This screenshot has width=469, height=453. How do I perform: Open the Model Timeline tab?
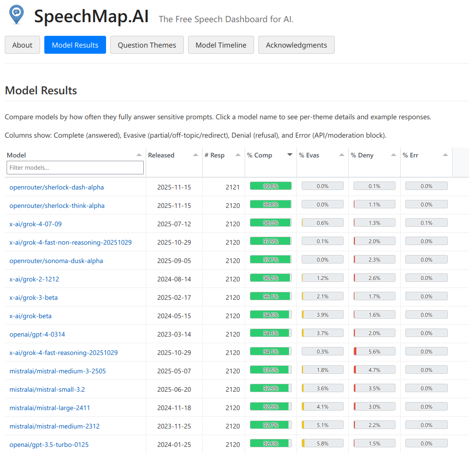221,45
